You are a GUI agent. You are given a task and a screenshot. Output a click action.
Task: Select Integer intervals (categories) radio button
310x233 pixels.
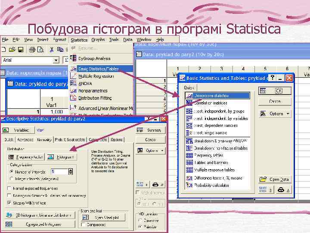(12, 179)
